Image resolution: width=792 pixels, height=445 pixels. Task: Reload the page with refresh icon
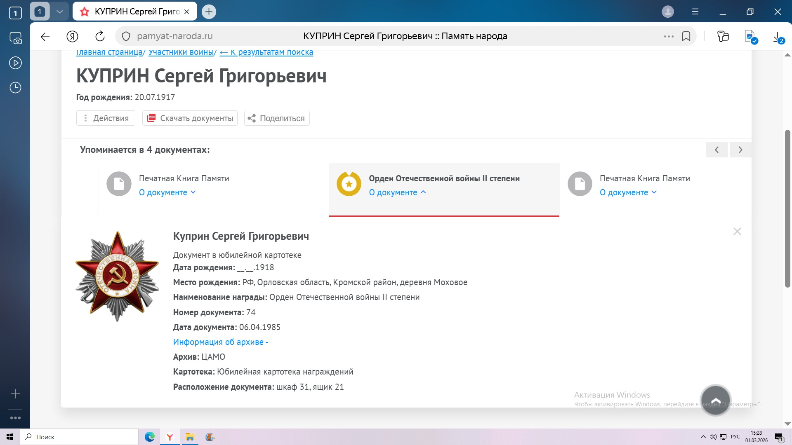tap(100, 36)
